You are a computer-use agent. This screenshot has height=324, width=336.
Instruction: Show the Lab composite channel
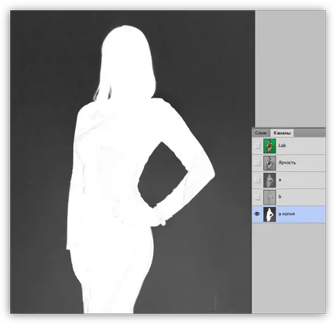257,146
